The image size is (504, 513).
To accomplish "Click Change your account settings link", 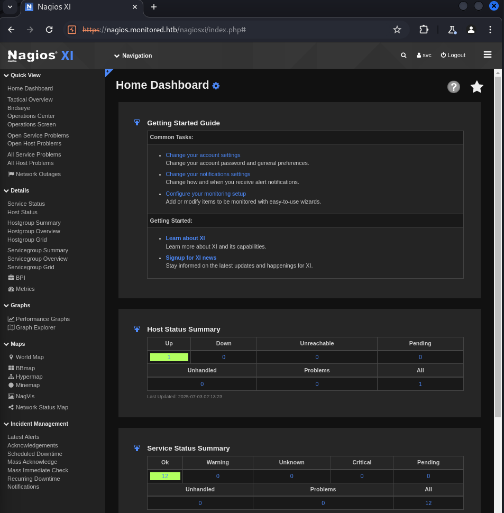I will [203, 155].
